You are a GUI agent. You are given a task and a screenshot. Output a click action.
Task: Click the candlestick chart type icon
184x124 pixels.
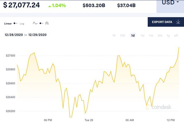47,23
